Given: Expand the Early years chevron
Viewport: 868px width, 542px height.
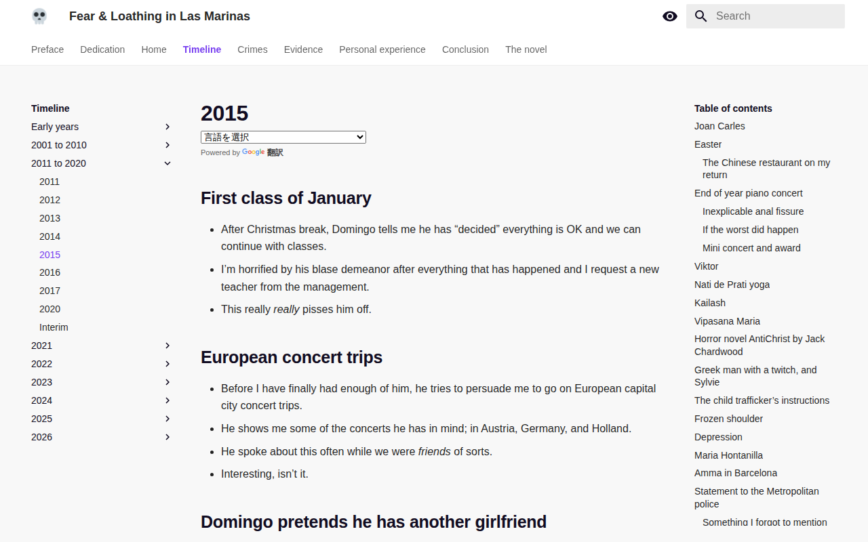Looking at the screenshot, I should (x=167, y=127).
